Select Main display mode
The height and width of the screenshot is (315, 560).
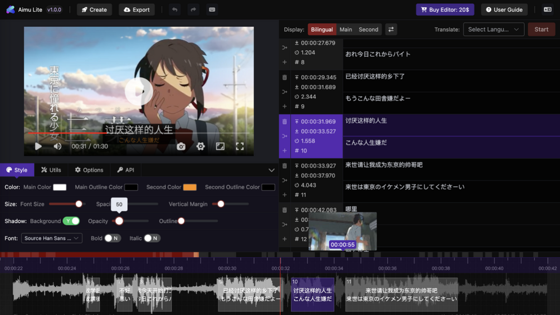(x=345, y=30)
